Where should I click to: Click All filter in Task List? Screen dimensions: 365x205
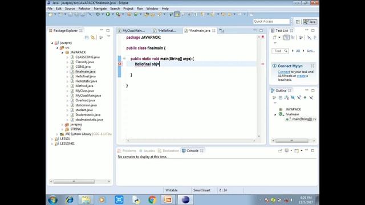298,51
